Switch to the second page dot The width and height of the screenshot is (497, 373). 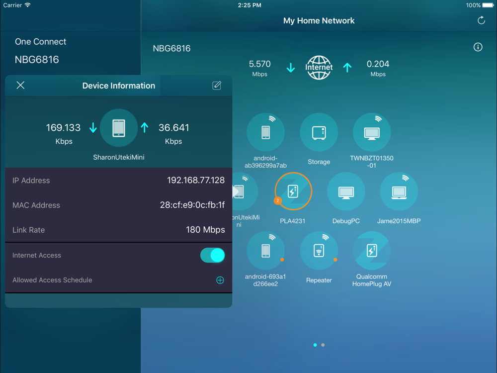click(323, 345)
